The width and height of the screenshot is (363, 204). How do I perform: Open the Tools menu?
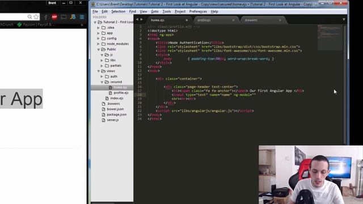tap(166, 11)
